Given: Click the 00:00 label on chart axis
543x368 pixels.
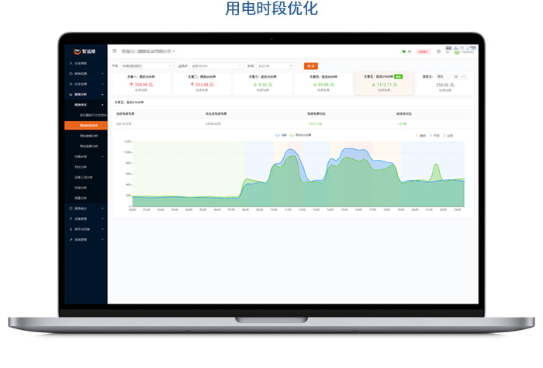Looking at the screenshot, I should point(133,210).
